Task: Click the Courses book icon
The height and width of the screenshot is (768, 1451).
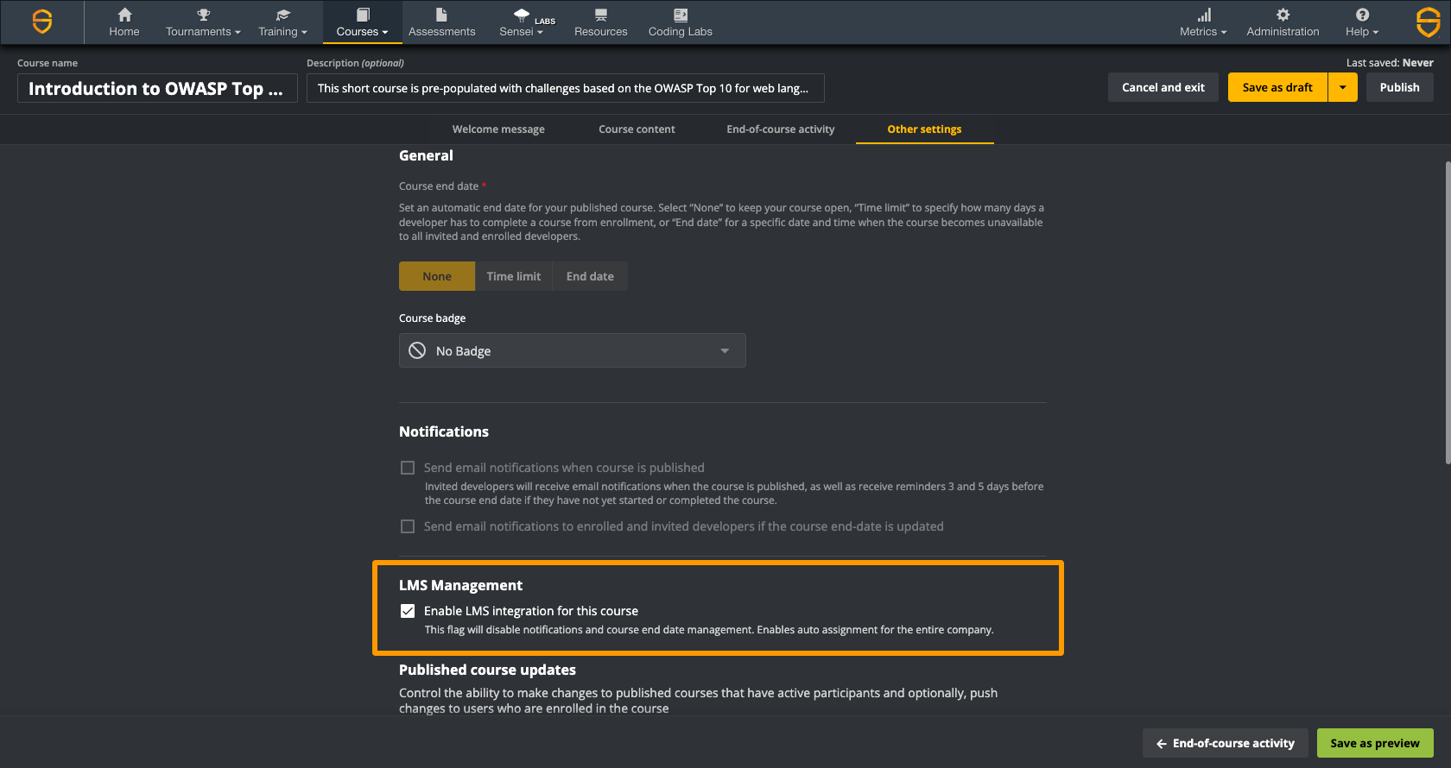Action: 363,15
